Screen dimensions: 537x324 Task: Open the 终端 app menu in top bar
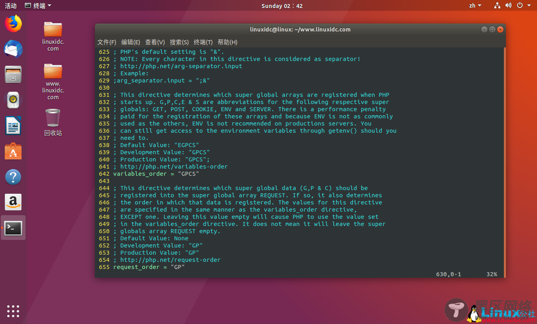tap(38, 6)
